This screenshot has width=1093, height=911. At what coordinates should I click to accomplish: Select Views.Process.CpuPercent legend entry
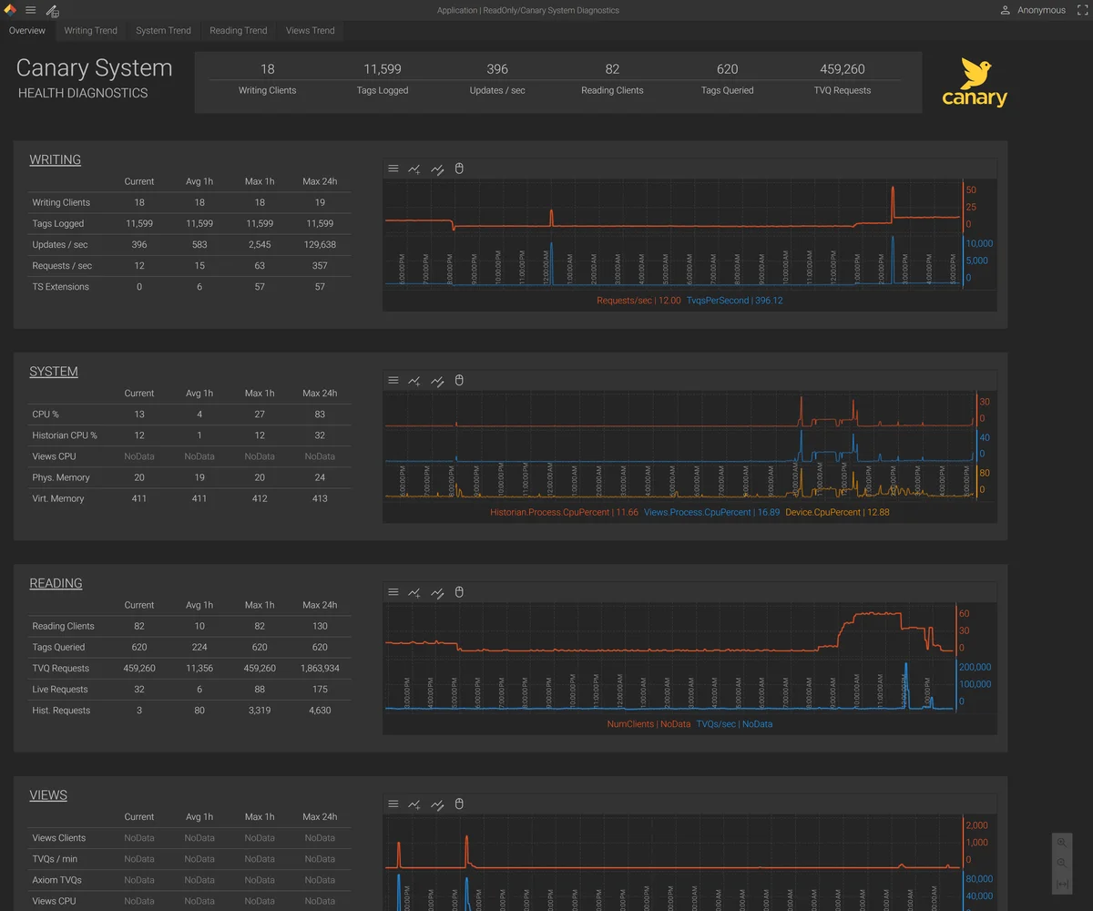point(711,513)
